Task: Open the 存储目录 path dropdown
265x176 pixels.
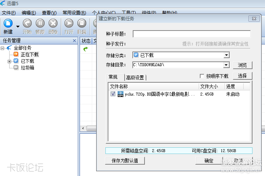Action: (x=226, y=65)
